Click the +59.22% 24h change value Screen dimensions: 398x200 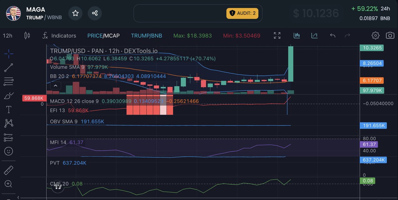point(364,9)
